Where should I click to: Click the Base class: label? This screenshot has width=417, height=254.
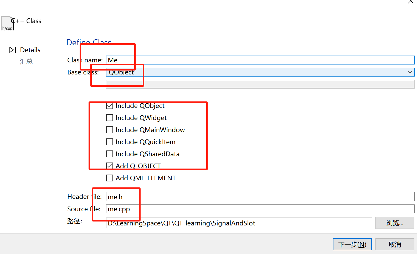click(83, 72)
